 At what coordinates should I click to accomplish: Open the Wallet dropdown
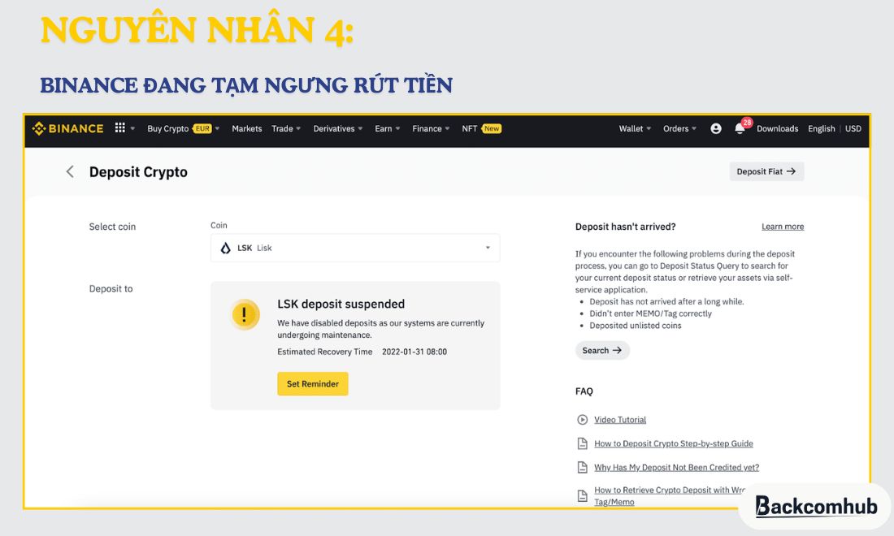[x=635, y=129]
